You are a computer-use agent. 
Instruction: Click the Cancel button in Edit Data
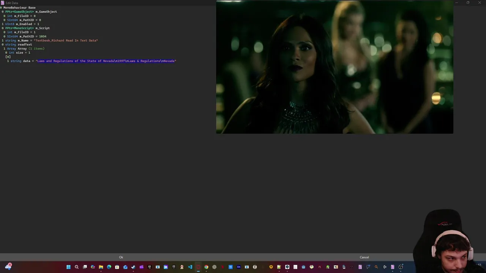click(364, 257)
